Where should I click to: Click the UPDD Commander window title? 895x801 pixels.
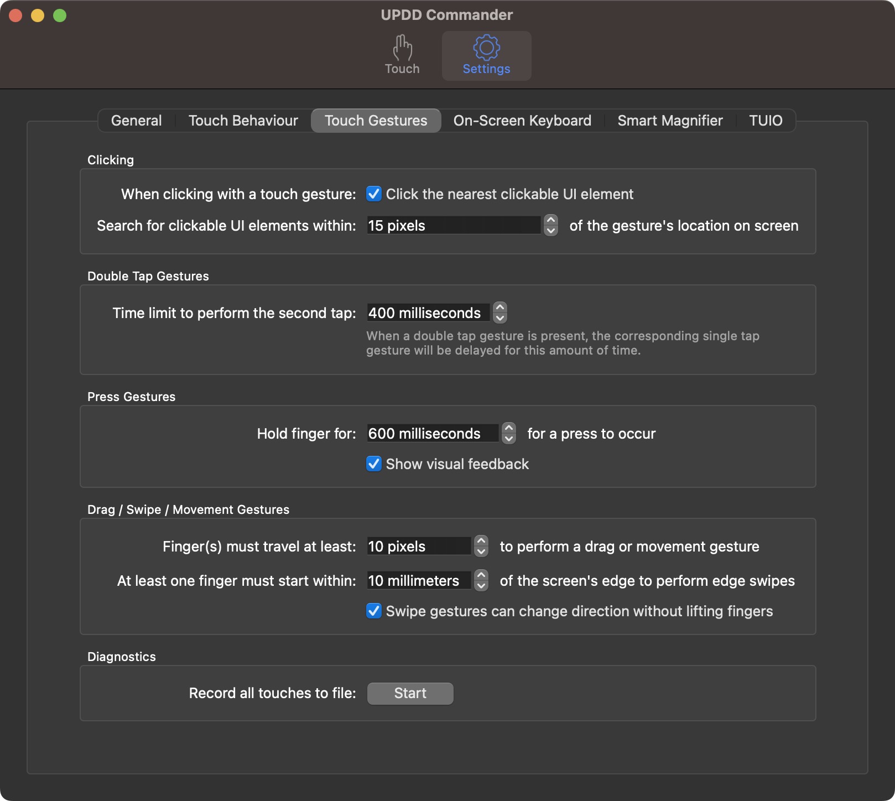(x=447, y=15)
